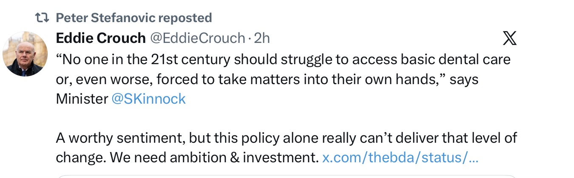
Task: Click the "A worthy sentiment" line
Action: coord(287,138)
